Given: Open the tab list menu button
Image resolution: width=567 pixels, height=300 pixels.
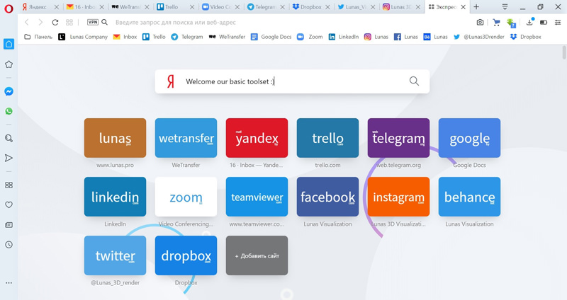Looking at the screenshot, I should (505, 7).
